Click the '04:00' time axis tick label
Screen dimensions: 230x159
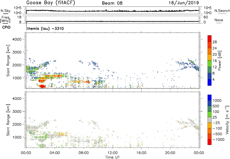click(55, 153)
